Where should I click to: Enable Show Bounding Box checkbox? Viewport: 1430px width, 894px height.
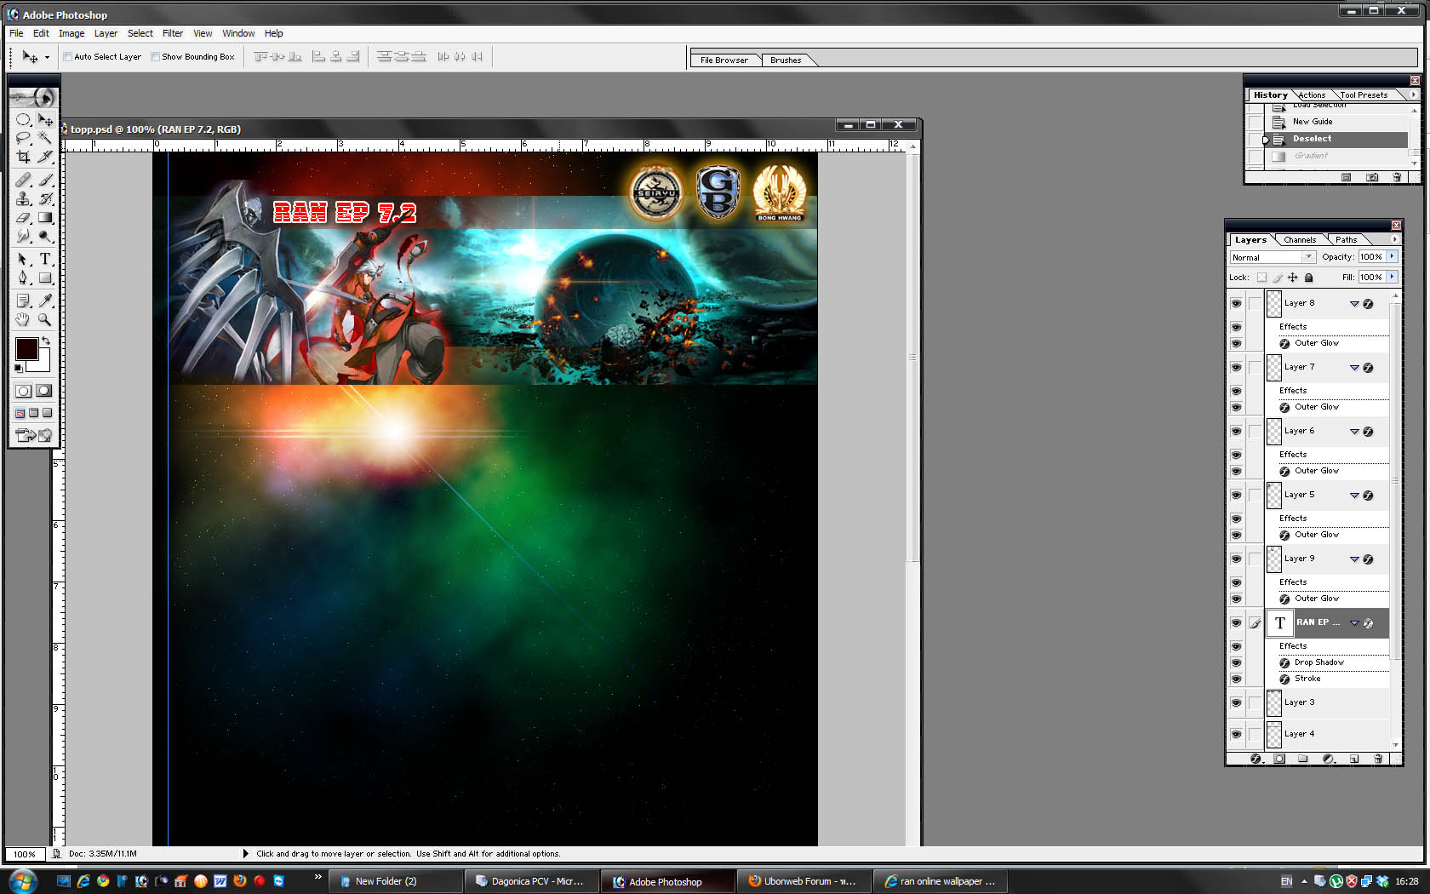(155, 57)
